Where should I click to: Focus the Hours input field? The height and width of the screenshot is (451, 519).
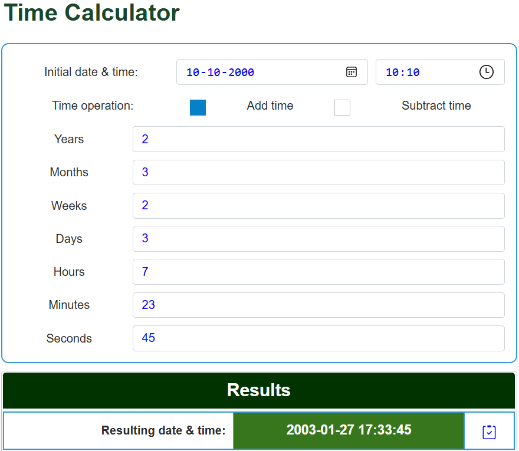[x=318, y=272]
